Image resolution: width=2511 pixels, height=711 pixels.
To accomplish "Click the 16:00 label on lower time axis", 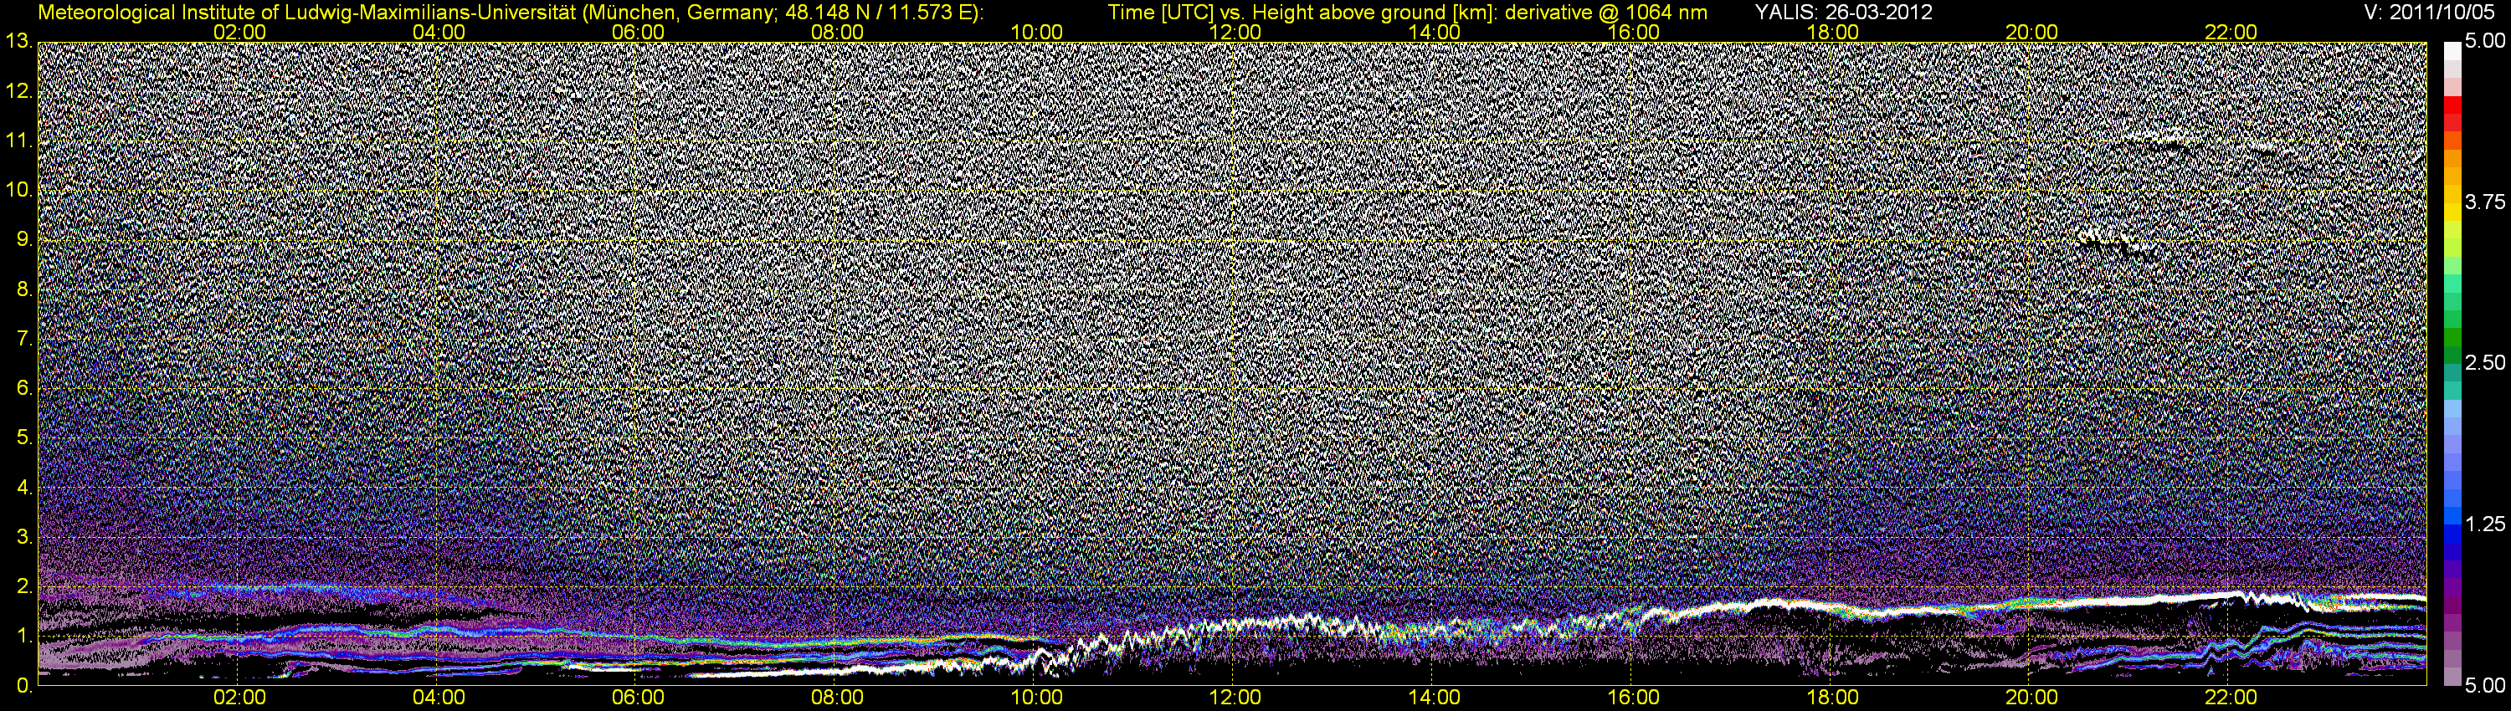I will tap(1634, 698).
